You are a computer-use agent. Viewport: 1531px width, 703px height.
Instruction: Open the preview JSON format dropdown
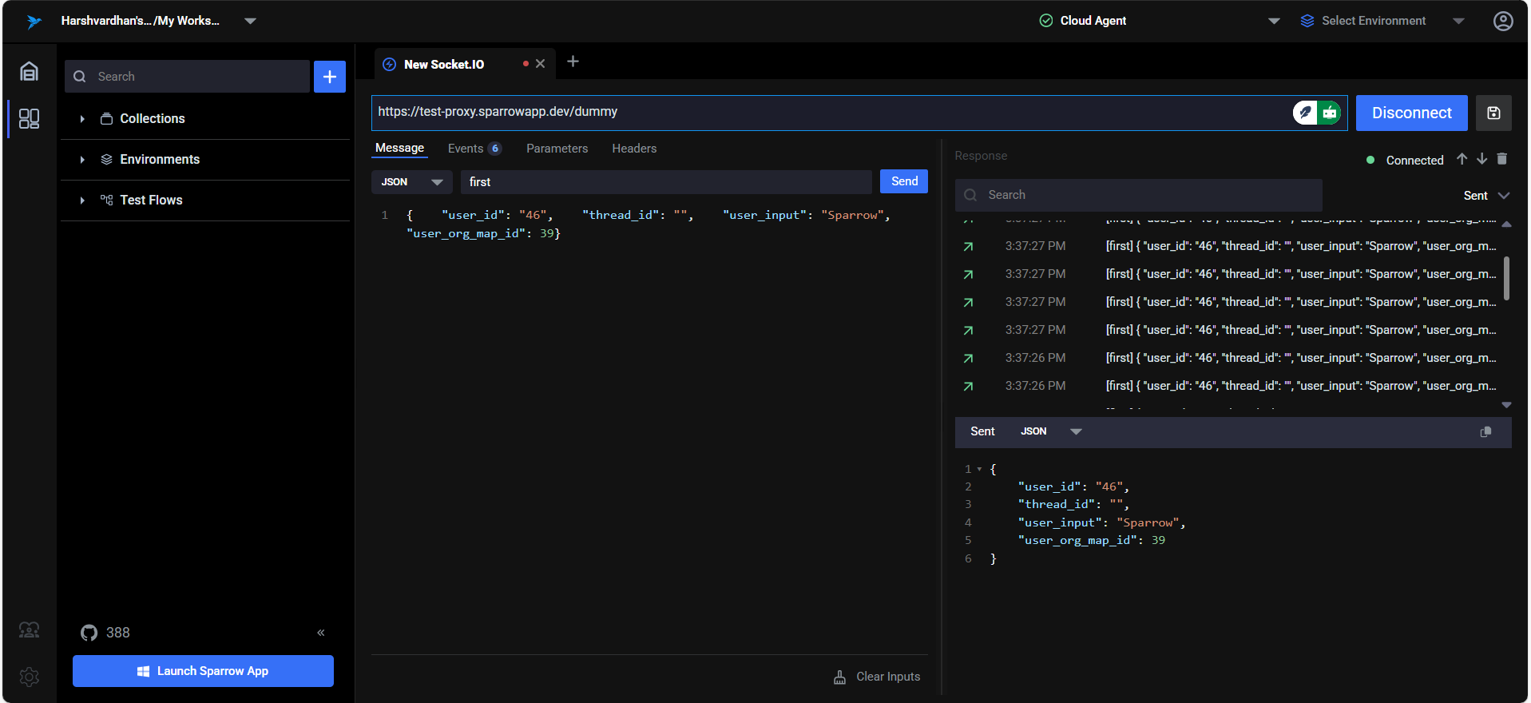click(1051, 431)
